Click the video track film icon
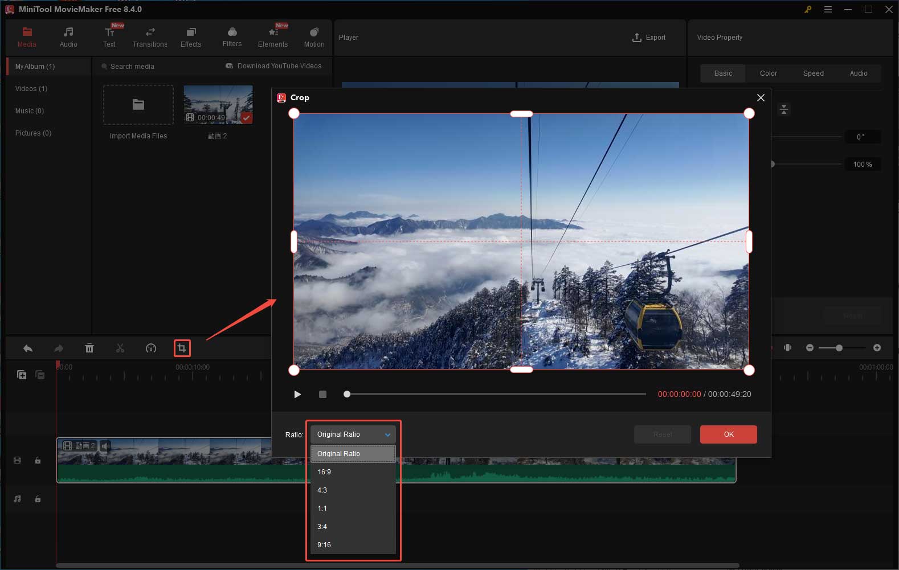 [x=17, y=460]
